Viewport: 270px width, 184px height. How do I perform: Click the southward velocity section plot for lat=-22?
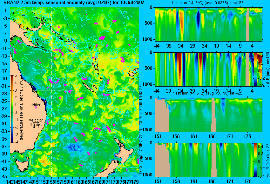[204, 160]
